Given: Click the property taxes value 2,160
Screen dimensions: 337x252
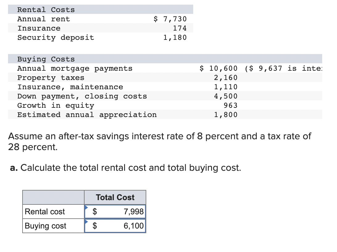Looking at the screenshot, I should (x=226, y=78).
